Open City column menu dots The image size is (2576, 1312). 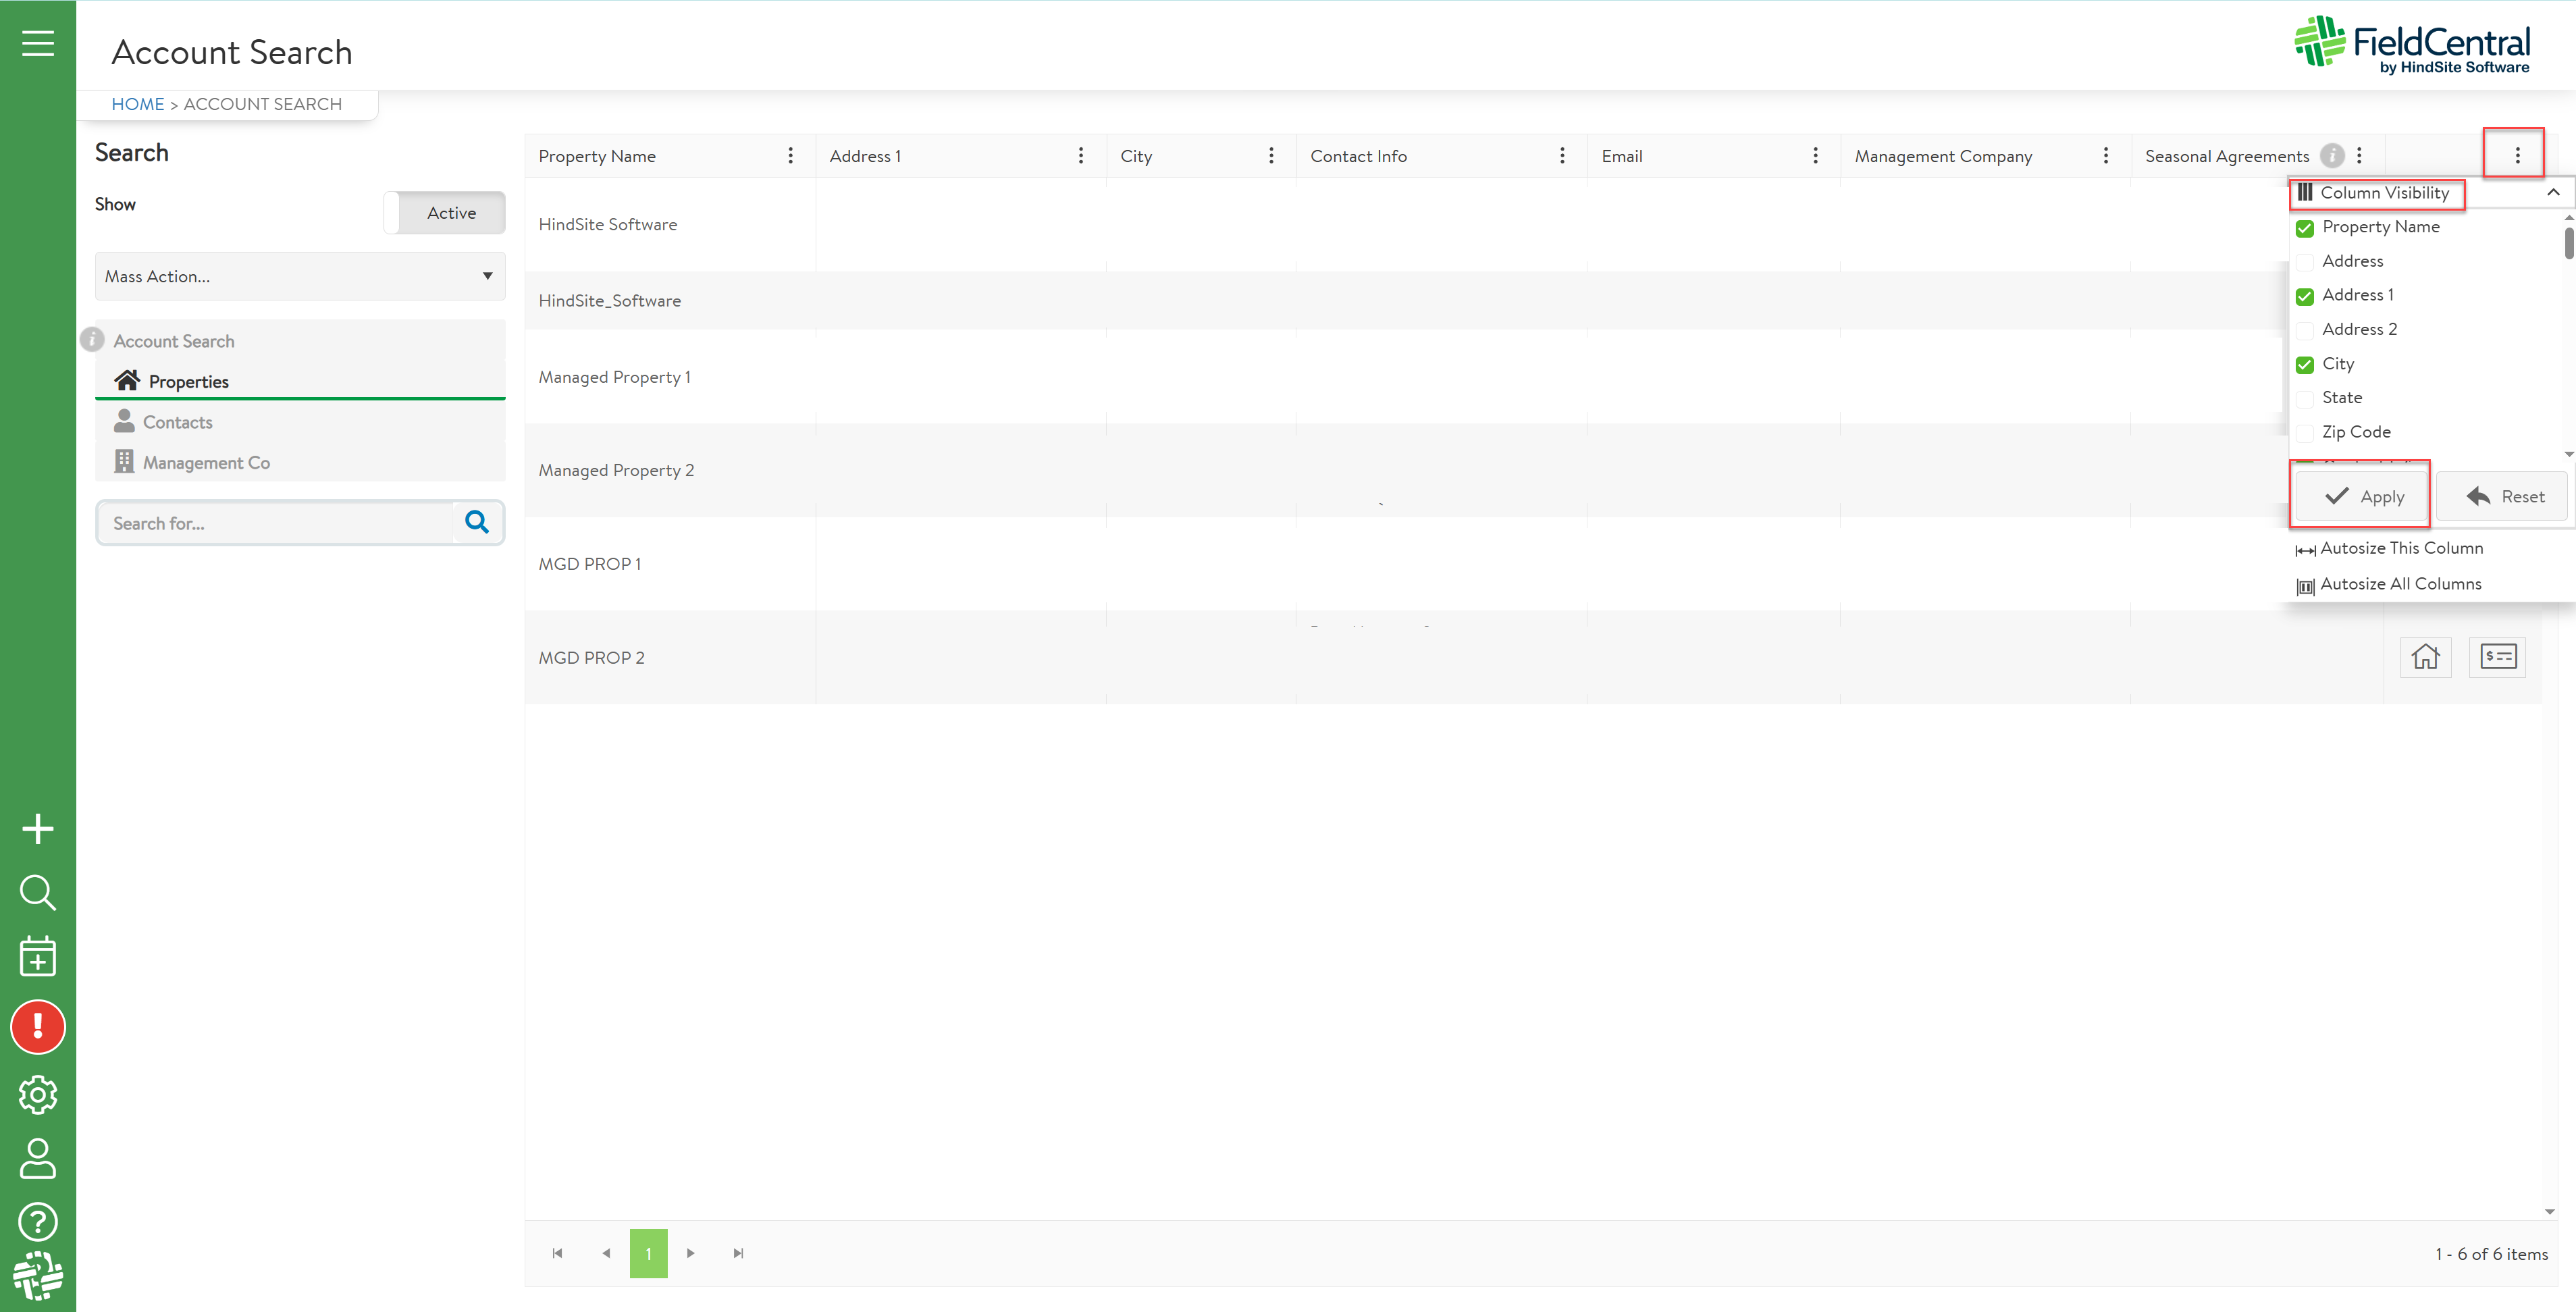(x=1271, y=156)
